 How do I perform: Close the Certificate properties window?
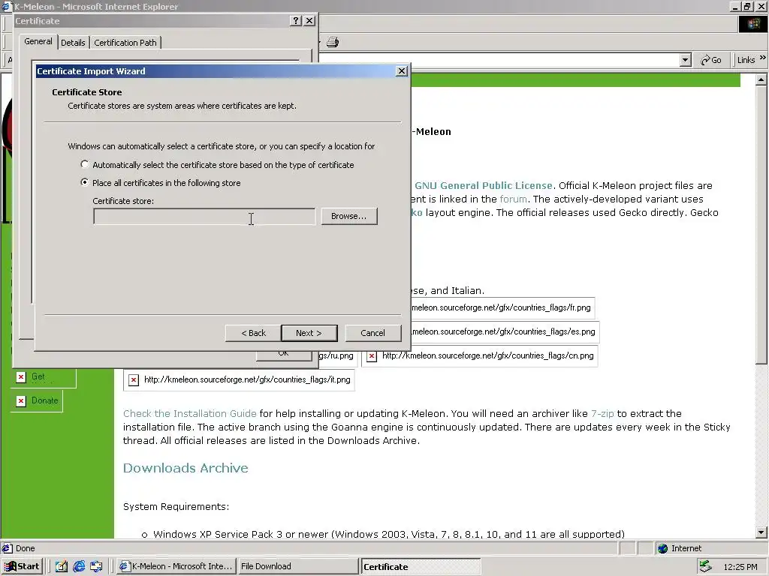309,20
